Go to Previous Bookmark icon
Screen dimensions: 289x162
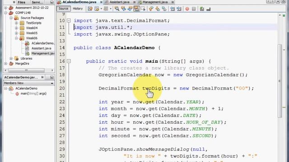tap(151, 9)
